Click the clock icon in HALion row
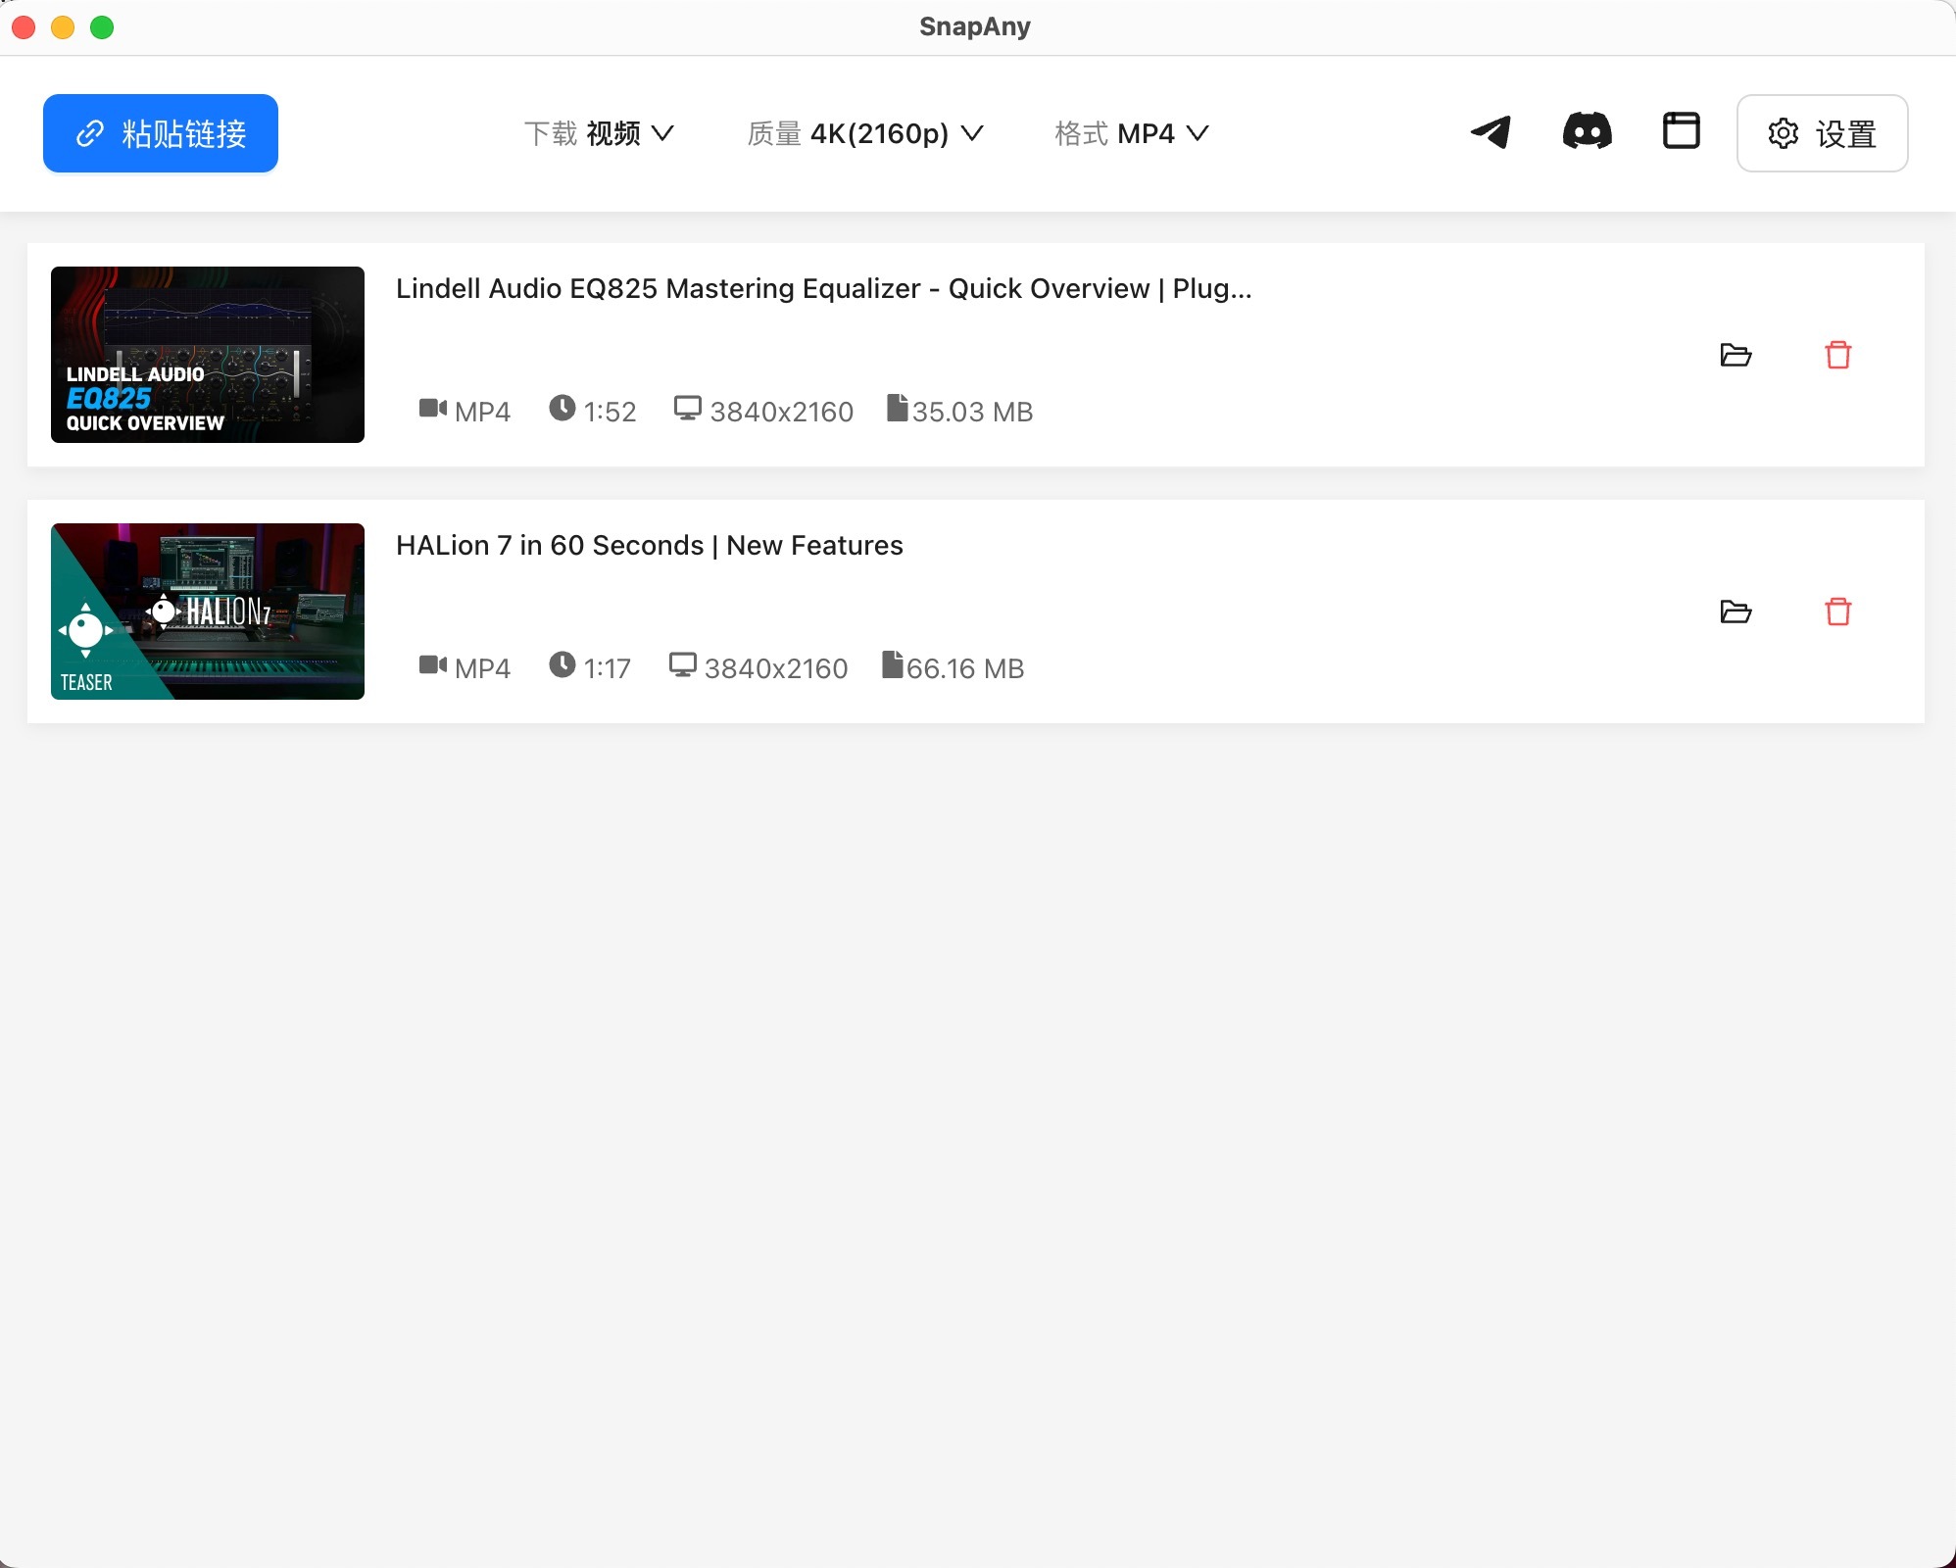This screenshot has height=1568, width=1956. (562, 664)
